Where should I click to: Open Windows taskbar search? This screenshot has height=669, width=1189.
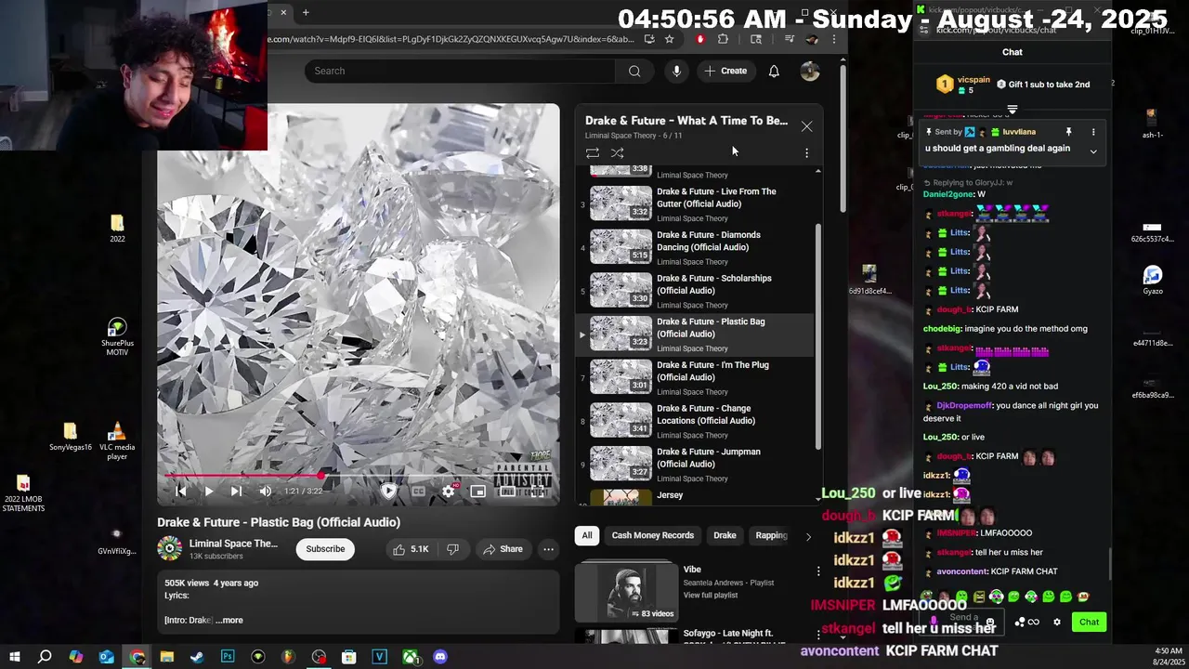(x=45, y=657)
